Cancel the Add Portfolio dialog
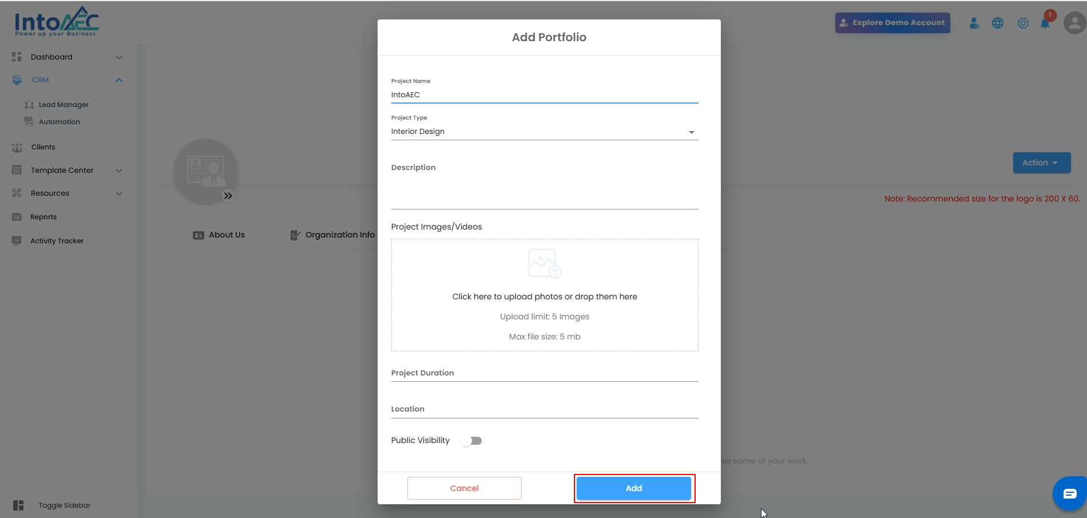The image size is (1087, 518). [464, 488]
